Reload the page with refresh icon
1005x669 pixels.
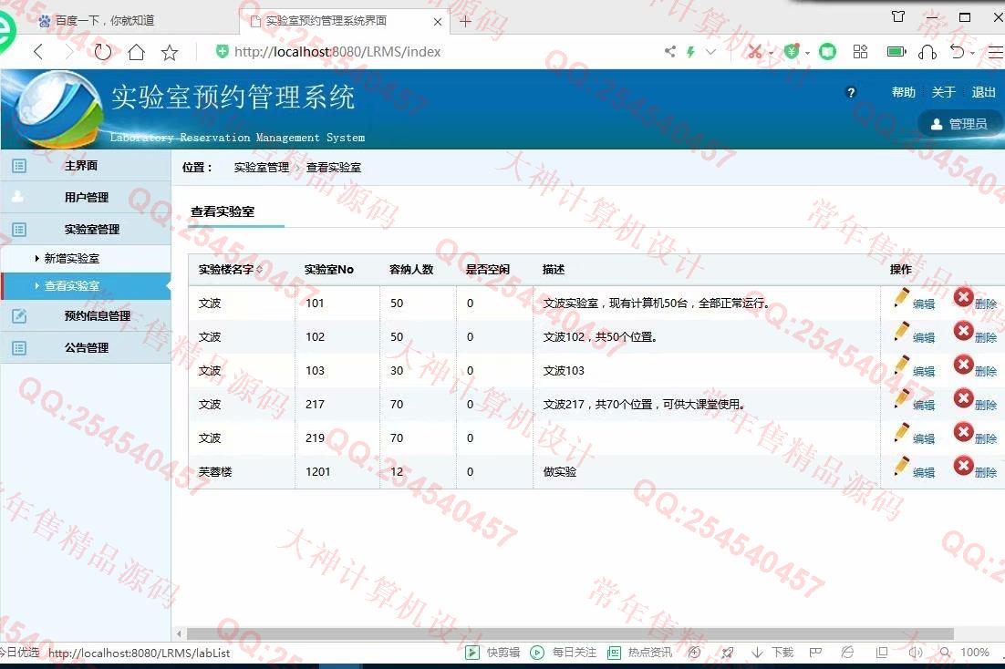pyautogui.click(x=102, y=52)
